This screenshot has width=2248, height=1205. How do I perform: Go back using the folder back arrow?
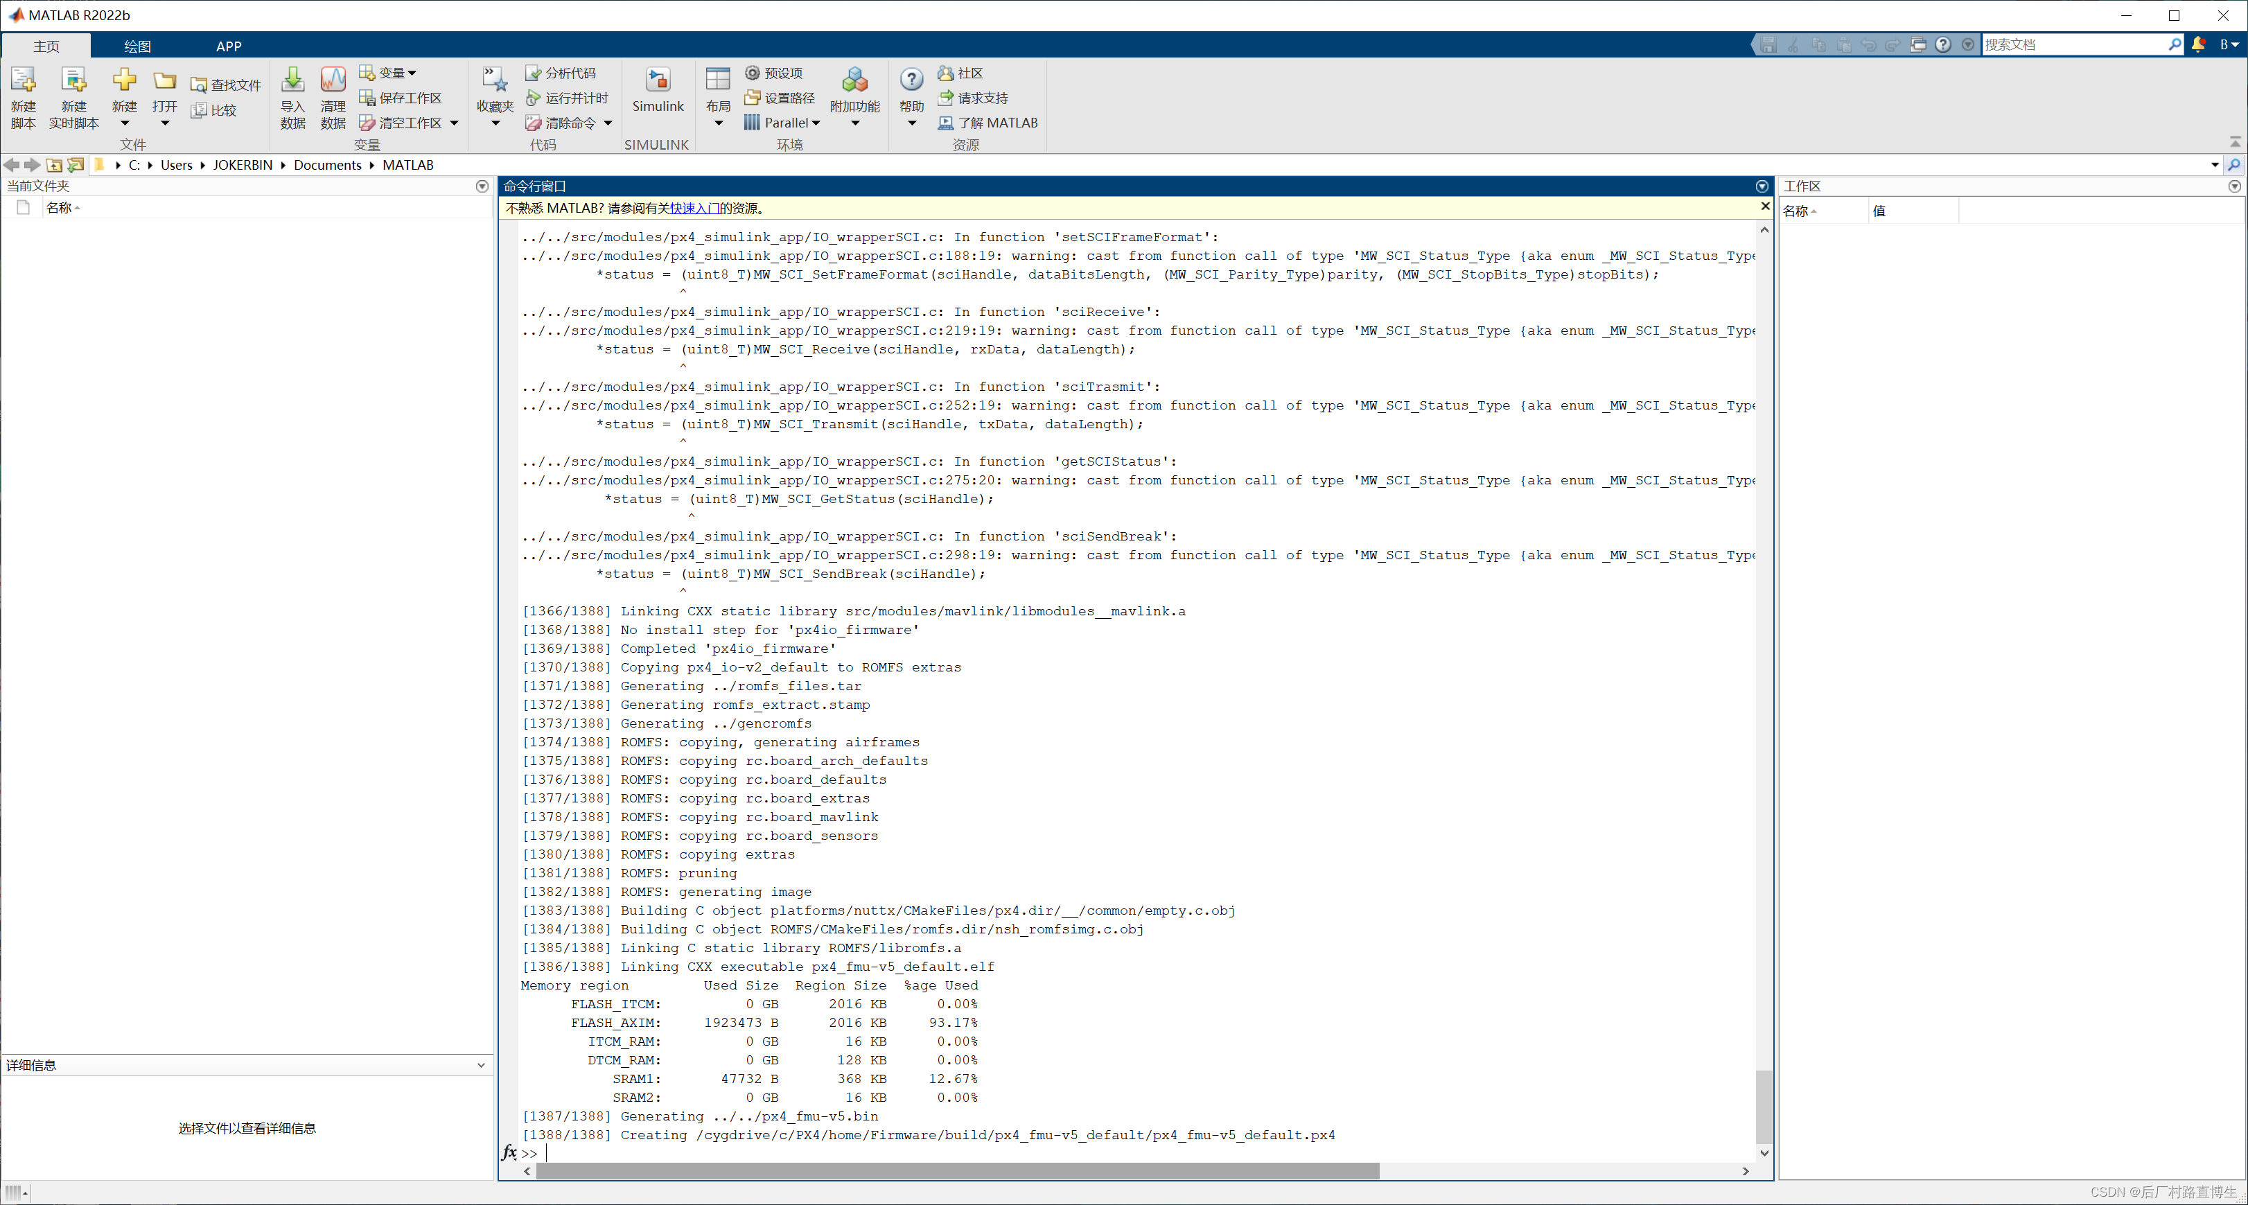tap(11, 165)
